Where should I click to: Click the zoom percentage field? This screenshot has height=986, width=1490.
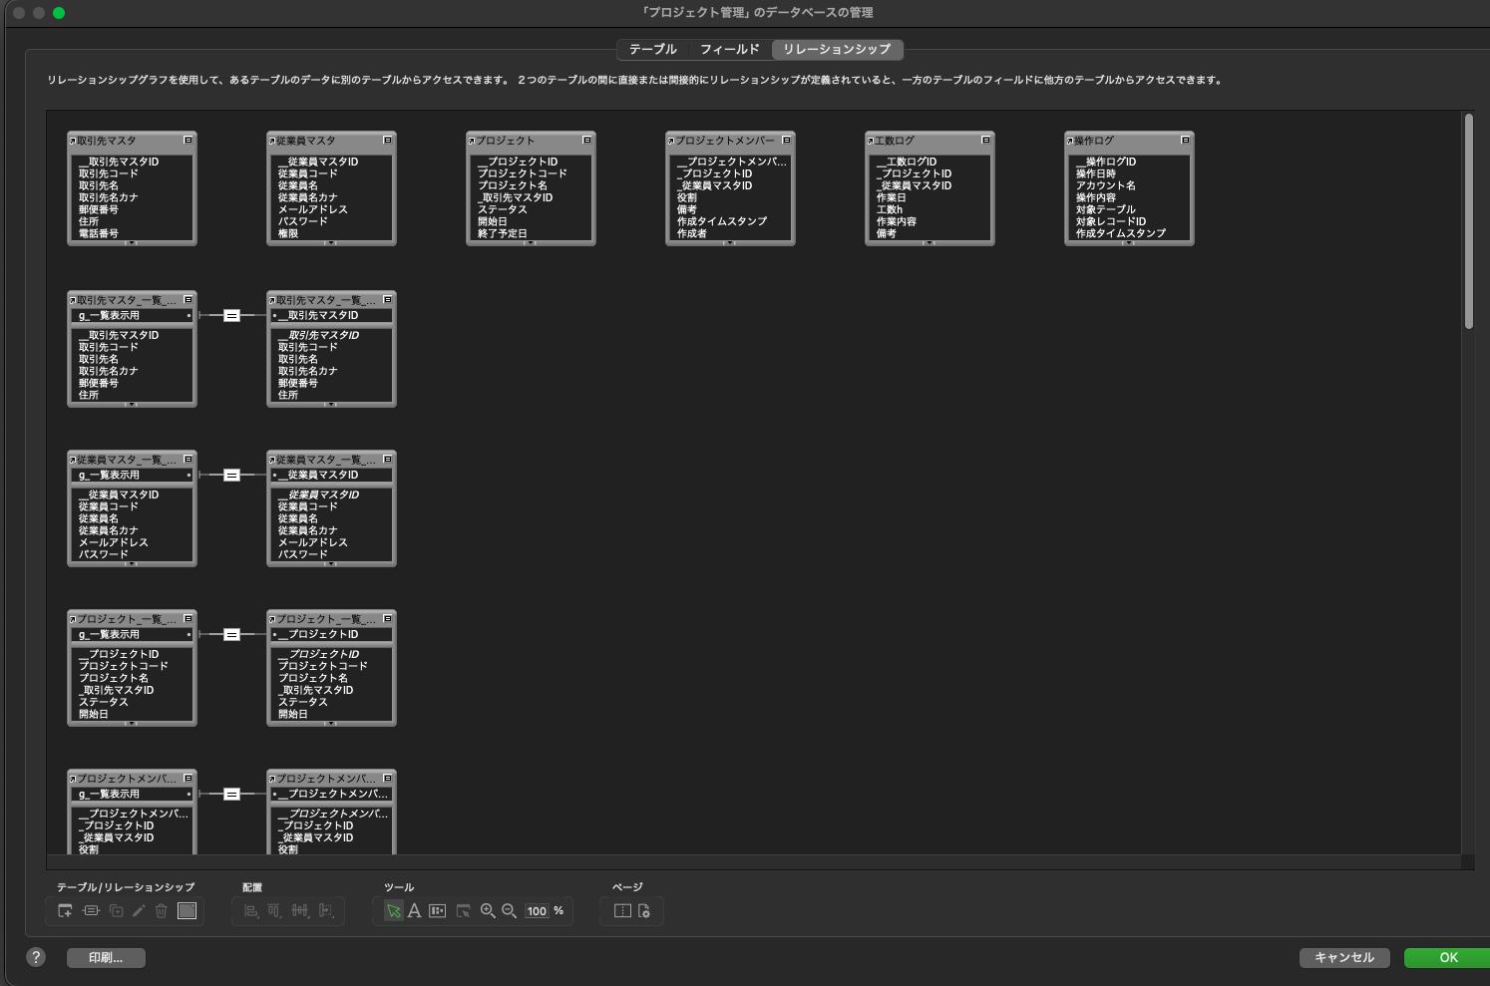click(x=537, y=911)
